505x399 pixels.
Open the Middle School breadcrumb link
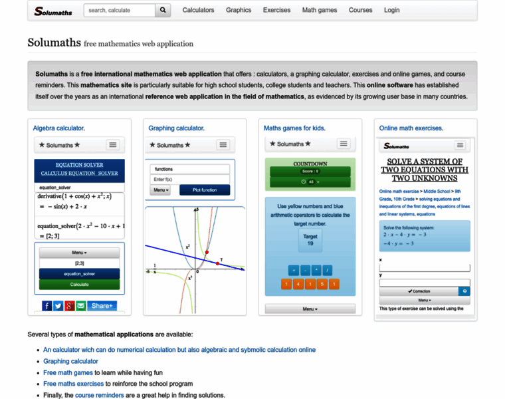pyautogui.click(x=437, y=191)
